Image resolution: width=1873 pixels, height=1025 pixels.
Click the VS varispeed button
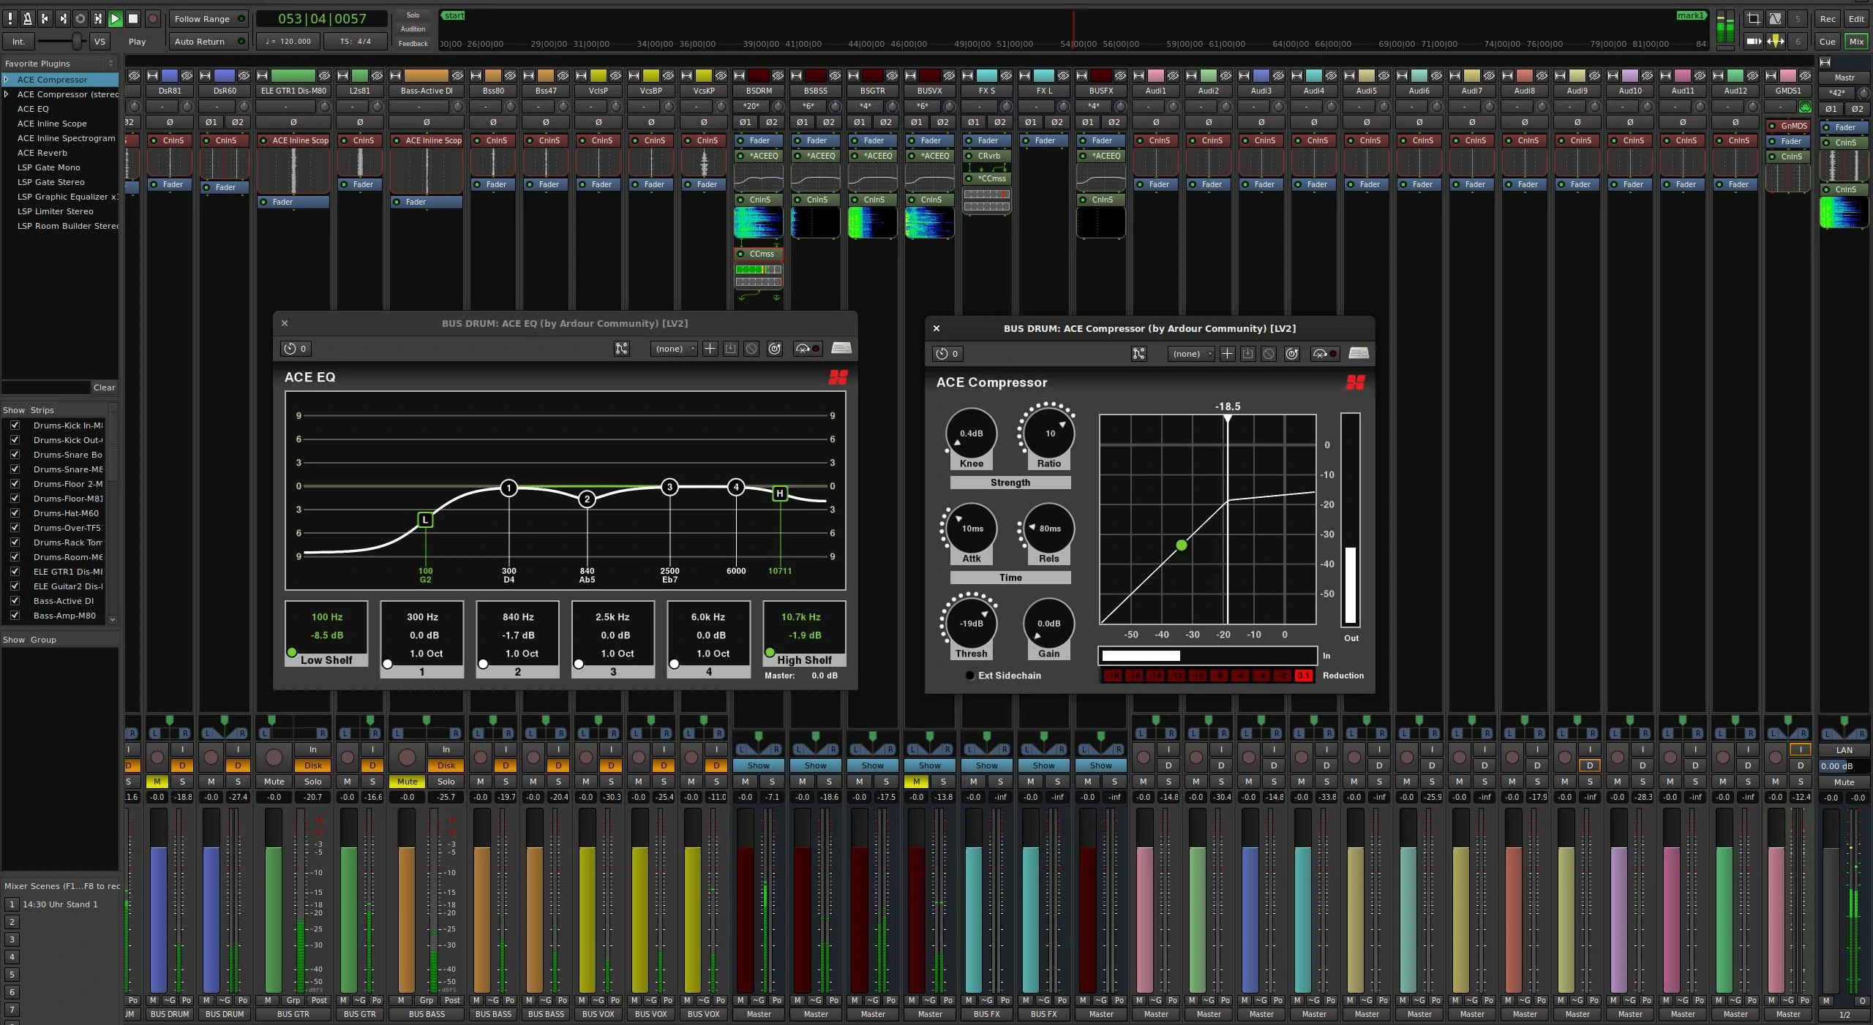pos(100,41)
